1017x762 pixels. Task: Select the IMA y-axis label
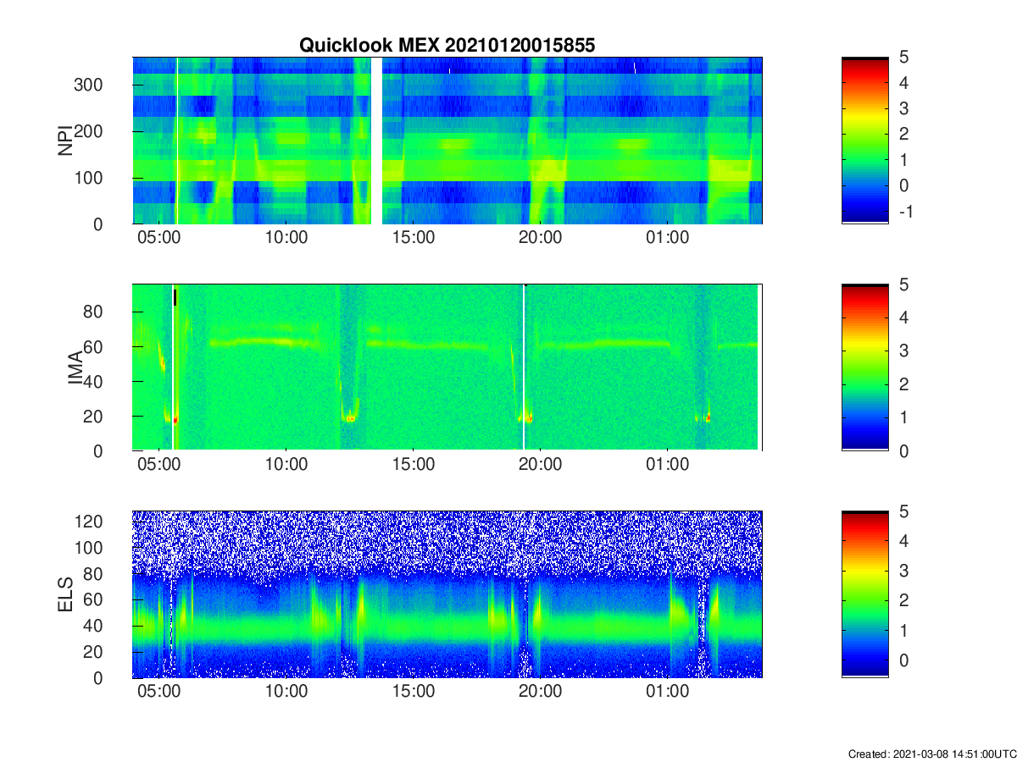pyautogui.click(x=75, y=367)
